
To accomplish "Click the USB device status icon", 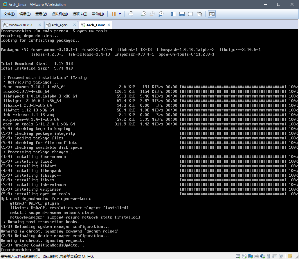I will 269,256.
